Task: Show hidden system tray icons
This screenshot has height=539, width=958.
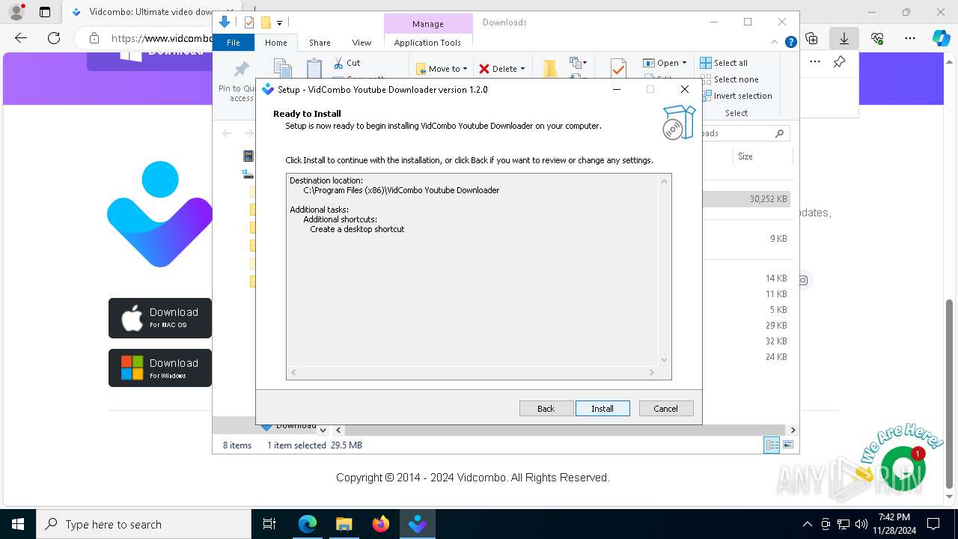Action: 807,524
